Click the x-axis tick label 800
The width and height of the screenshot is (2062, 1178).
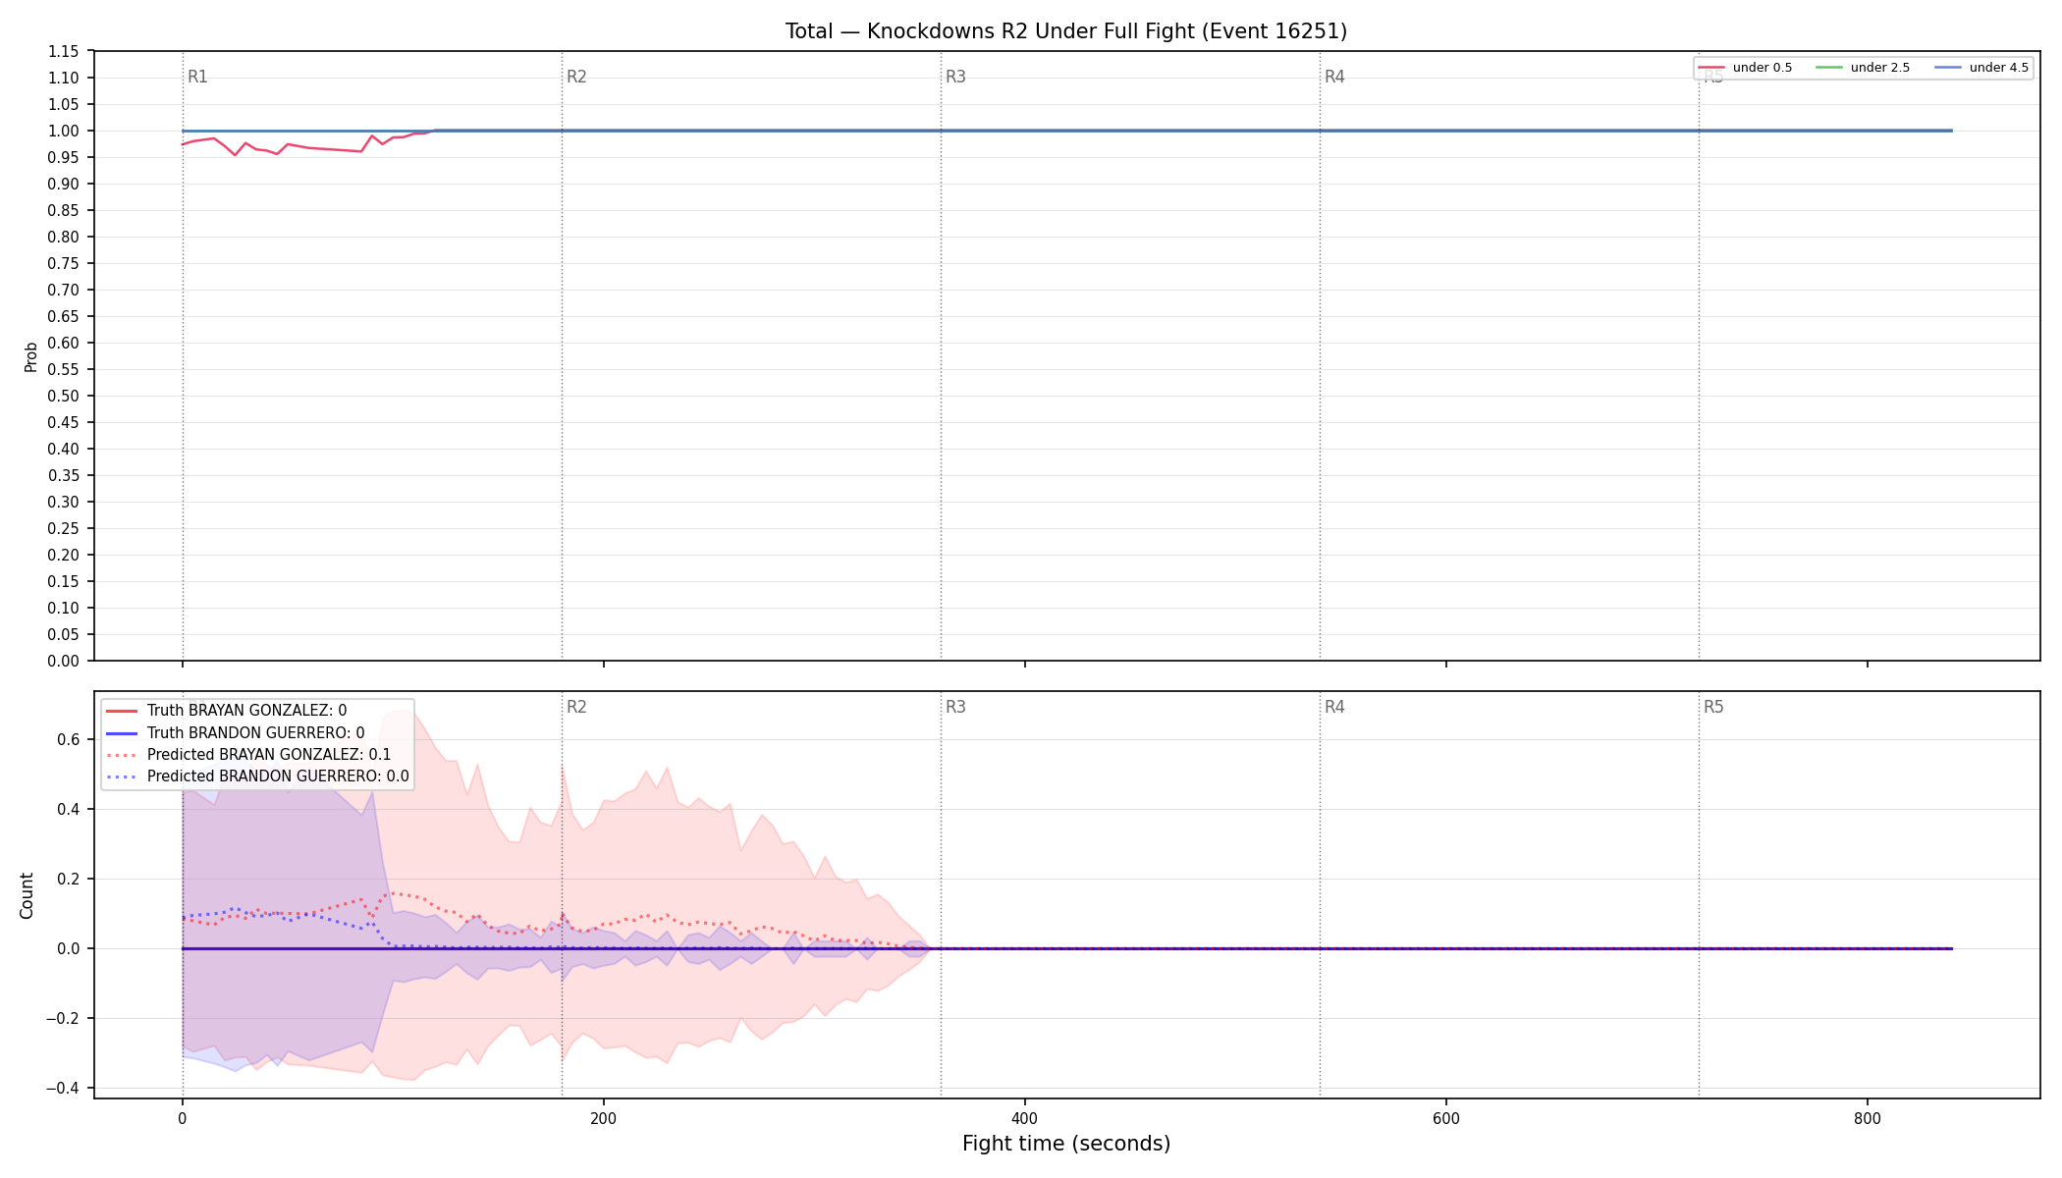pos(1867,1118)
